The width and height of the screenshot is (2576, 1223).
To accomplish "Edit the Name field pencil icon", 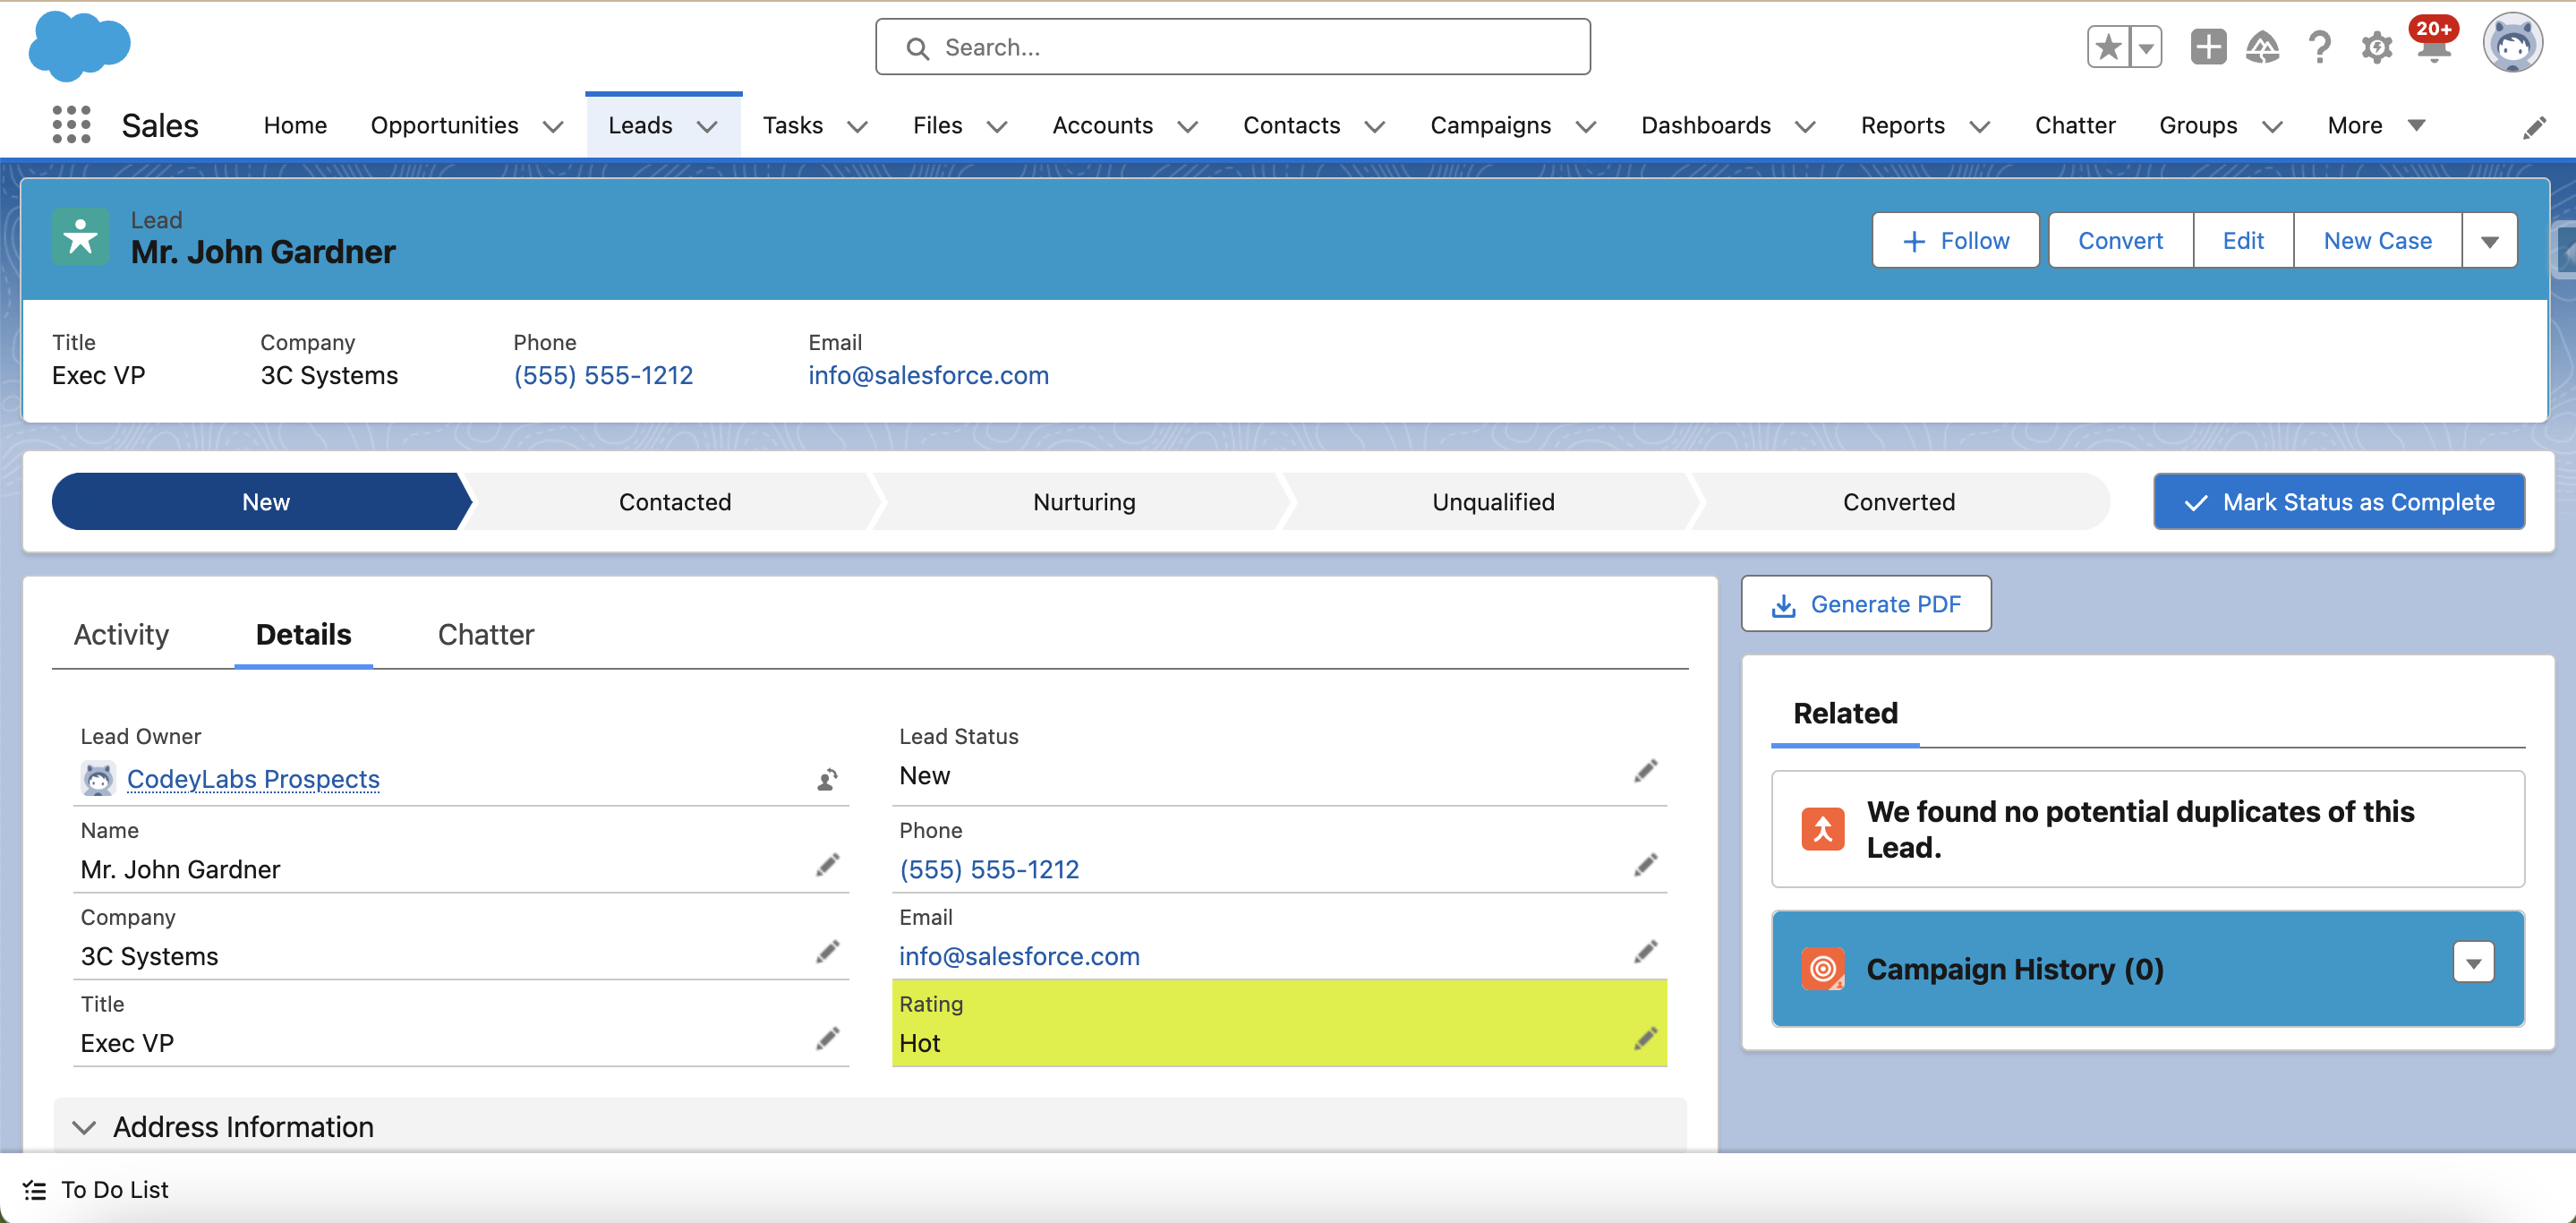I will coord(827,865).
